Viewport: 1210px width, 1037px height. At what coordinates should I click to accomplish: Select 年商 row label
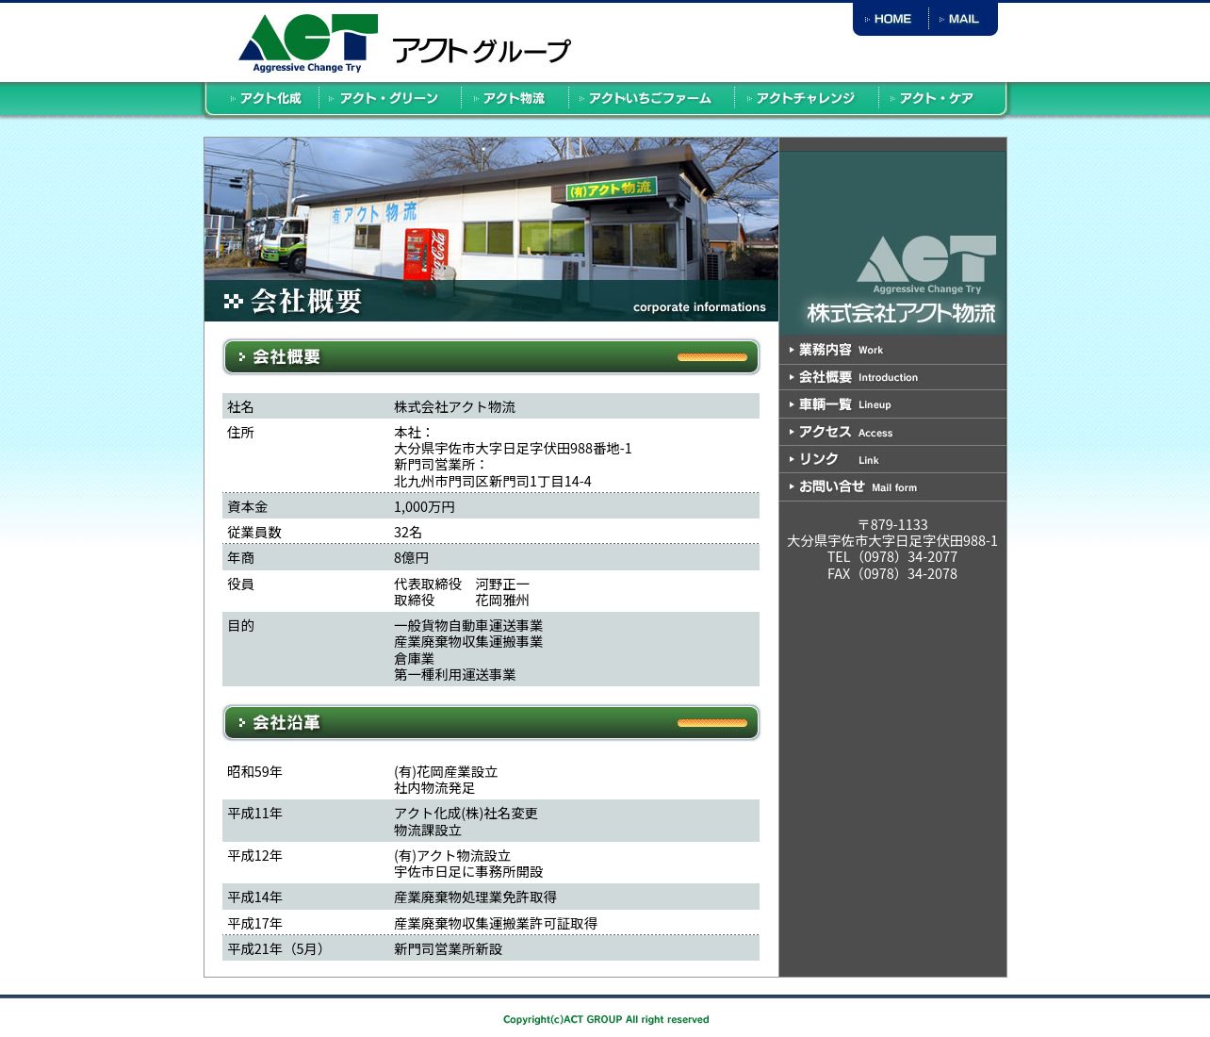[240, 558]
